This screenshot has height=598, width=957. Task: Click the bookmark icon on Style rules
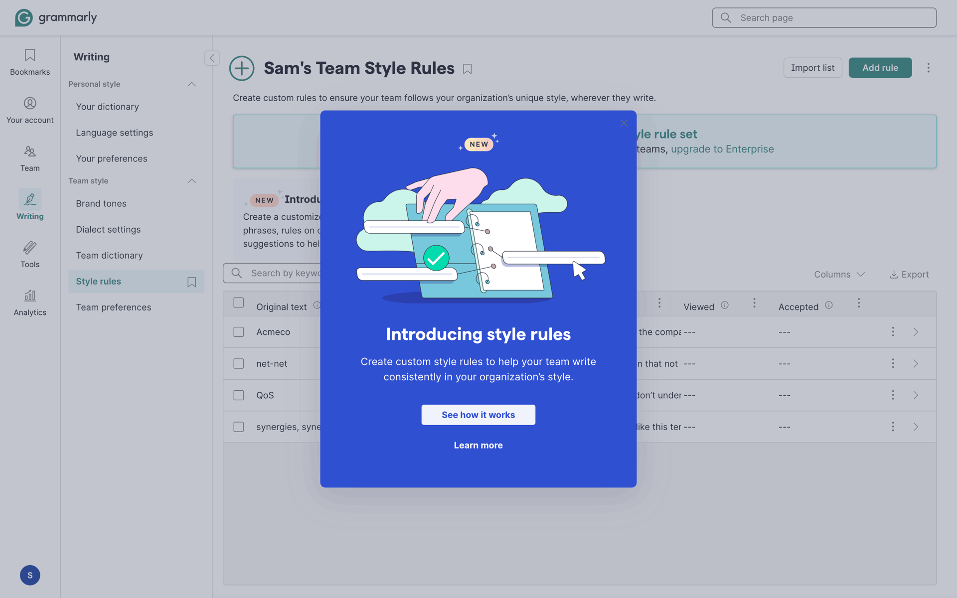[191, 282]
